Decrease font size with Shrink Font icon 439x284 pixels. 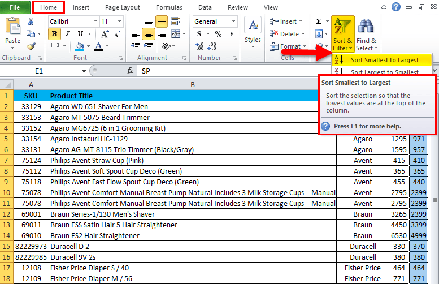[118, 34]
